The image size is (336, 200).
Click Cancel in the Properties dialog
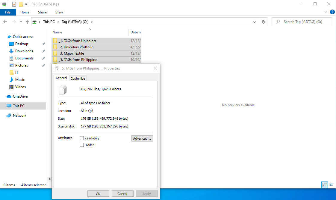coord(122,194)
